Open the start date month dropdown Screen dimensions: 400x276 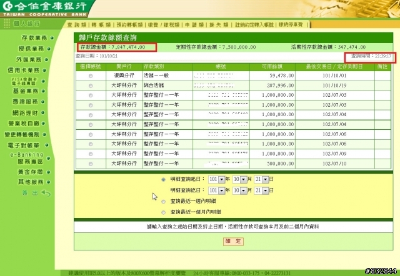[x=240, y=179]
